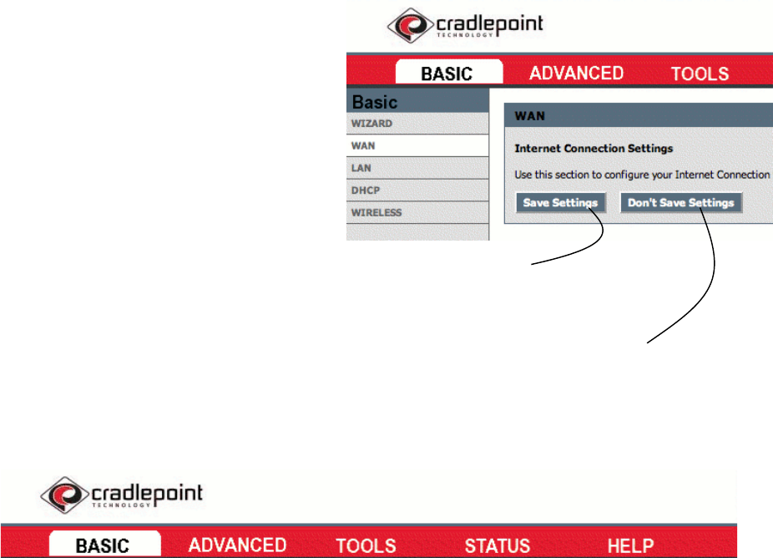Open the LAN sidebar item
Viewport: 773px width, 558px height.
(x=417, y=168)
